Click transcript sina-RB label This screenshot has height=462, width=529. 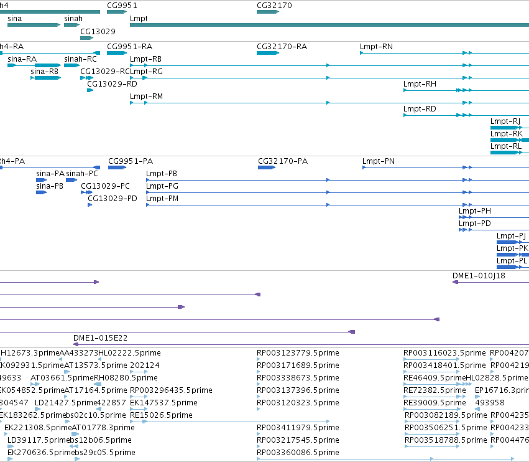[x=44, y=72]
